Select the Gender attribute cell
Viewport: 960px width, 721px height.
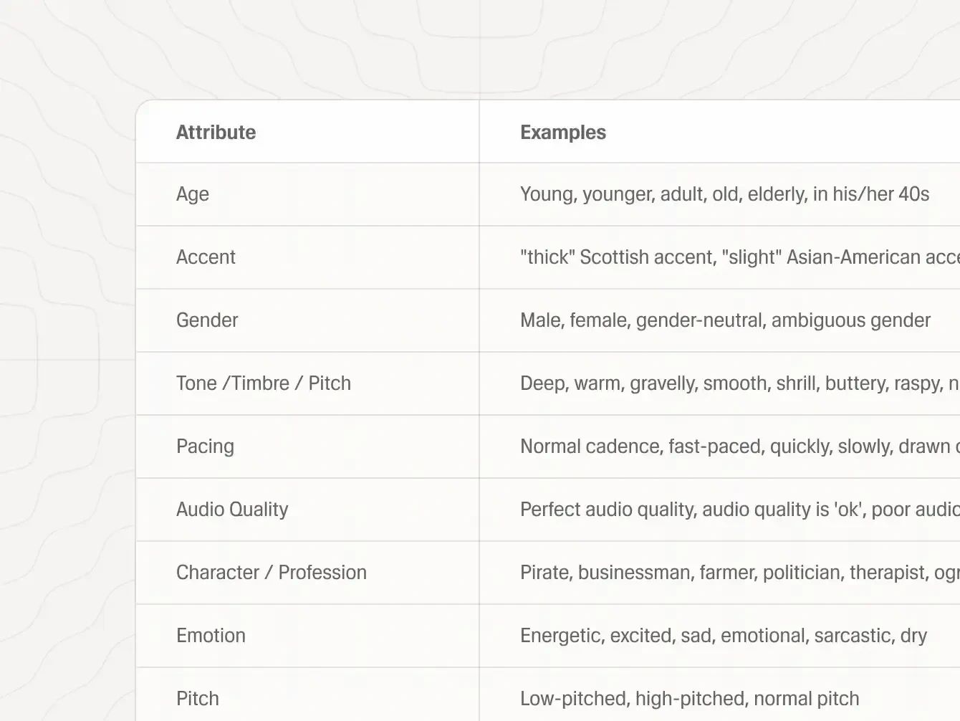click(207, 320)
